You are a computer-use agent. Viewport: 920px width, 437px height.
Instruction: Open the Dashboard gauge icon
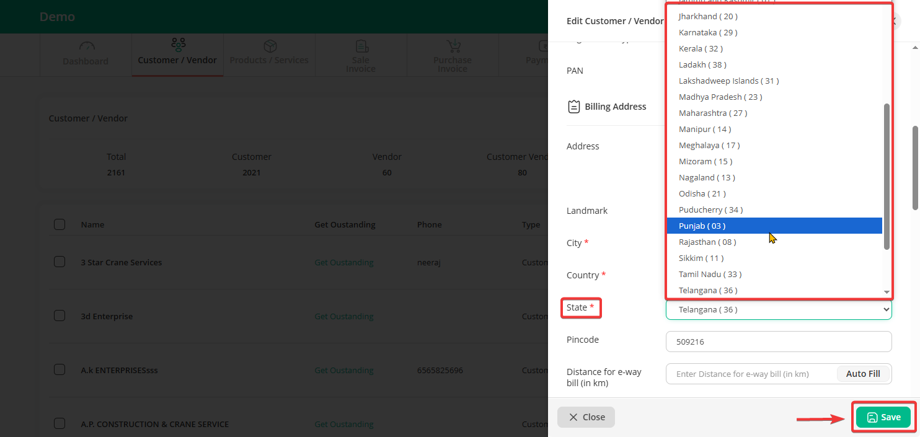pos(87,46)
